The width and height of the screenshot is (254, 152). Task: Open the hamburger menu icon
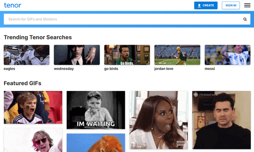pyautogui.click(x=247, y=5)
